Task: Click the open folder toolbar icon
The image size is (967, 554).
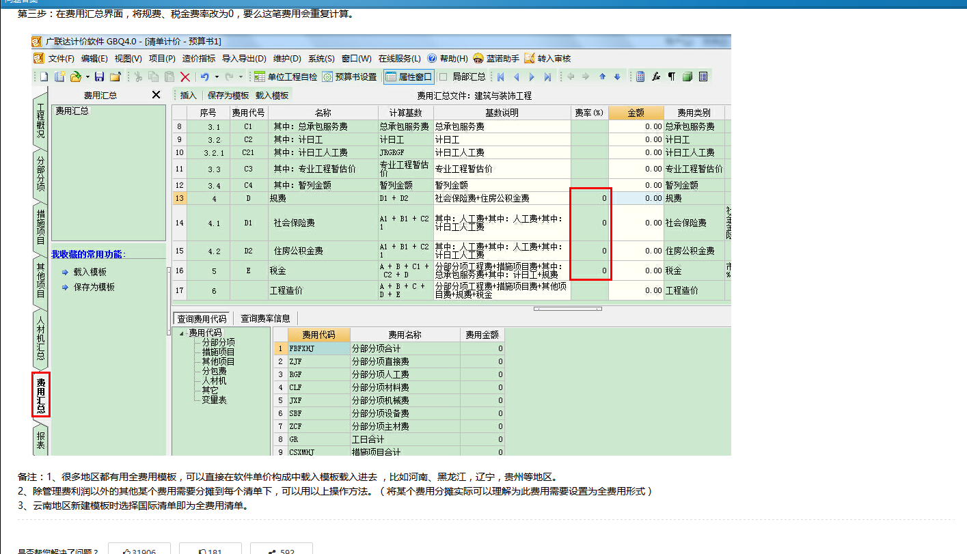Action: (76, 77)
